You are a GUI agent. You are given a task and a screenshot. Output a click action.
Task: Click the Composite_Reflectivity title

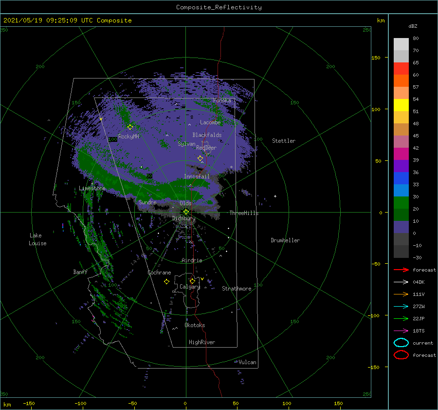point(219,7)
